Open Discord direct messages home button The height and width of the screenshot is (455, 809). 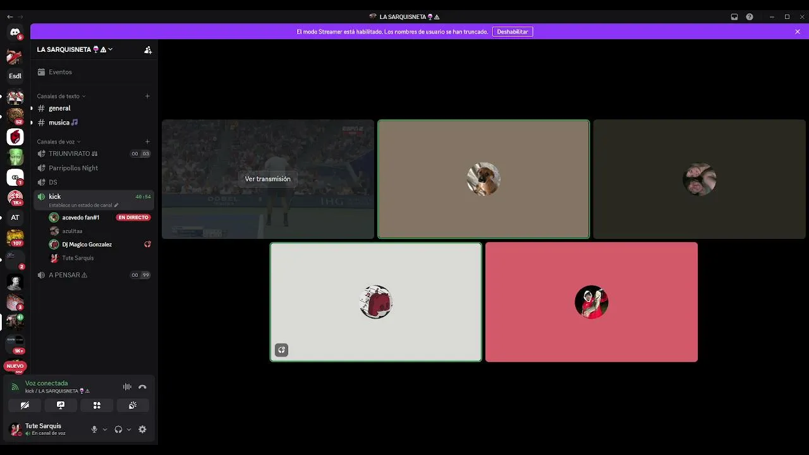[15, 32]
